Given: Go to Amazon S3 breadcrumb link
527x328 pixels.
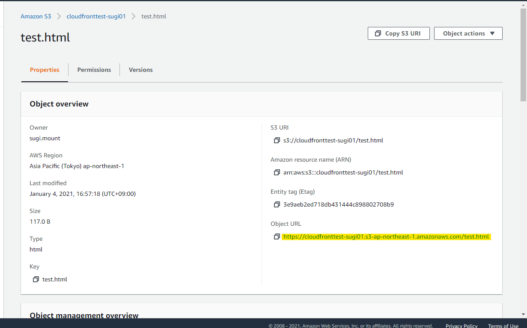Looking at the screenshot, I should [36, 16].
